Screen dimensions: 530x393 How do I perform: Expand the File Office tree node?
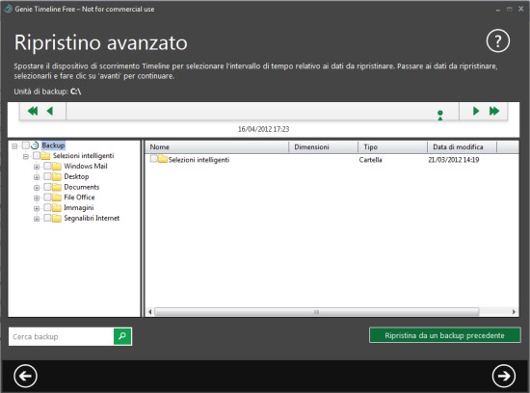coord(37,198)
